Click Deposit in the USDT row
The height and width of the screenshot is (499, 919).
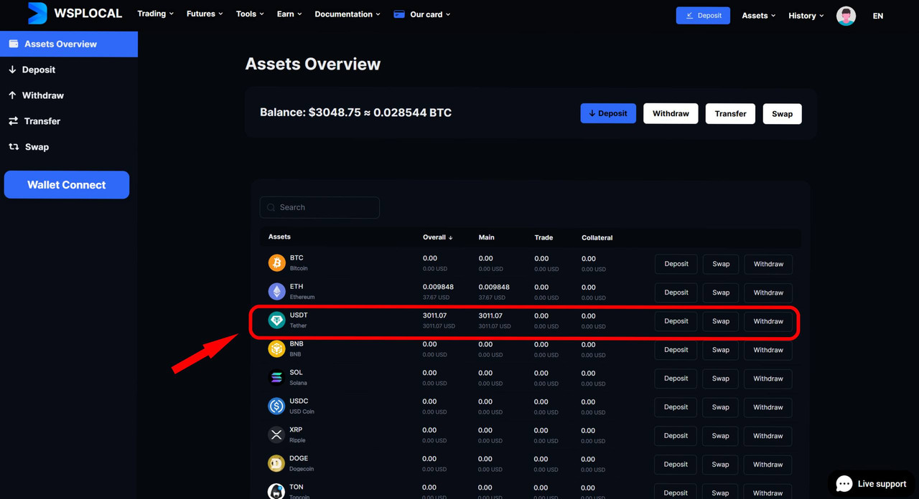click(x=676, y=321)
